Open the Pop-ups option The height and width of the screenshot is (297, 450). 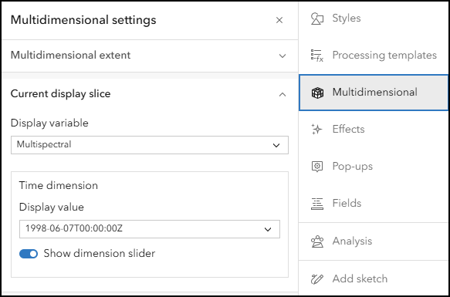pyautogui.click(x=374, y=166)
